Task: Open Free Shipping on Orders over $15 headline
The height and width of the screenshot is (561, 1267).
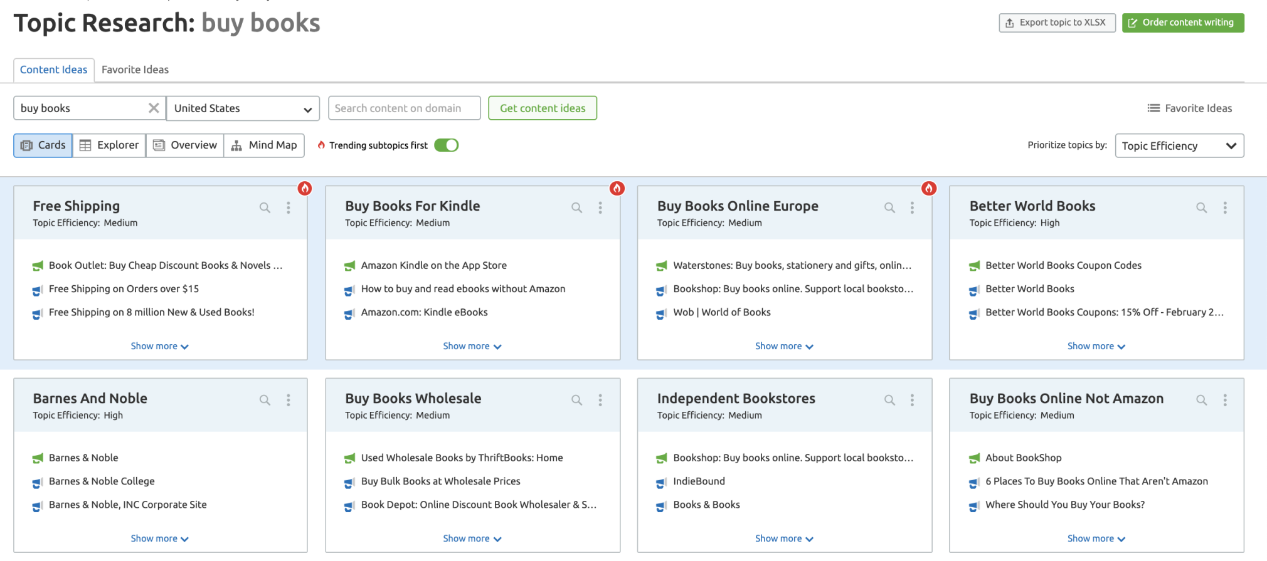Action: [x=124, y=289]
